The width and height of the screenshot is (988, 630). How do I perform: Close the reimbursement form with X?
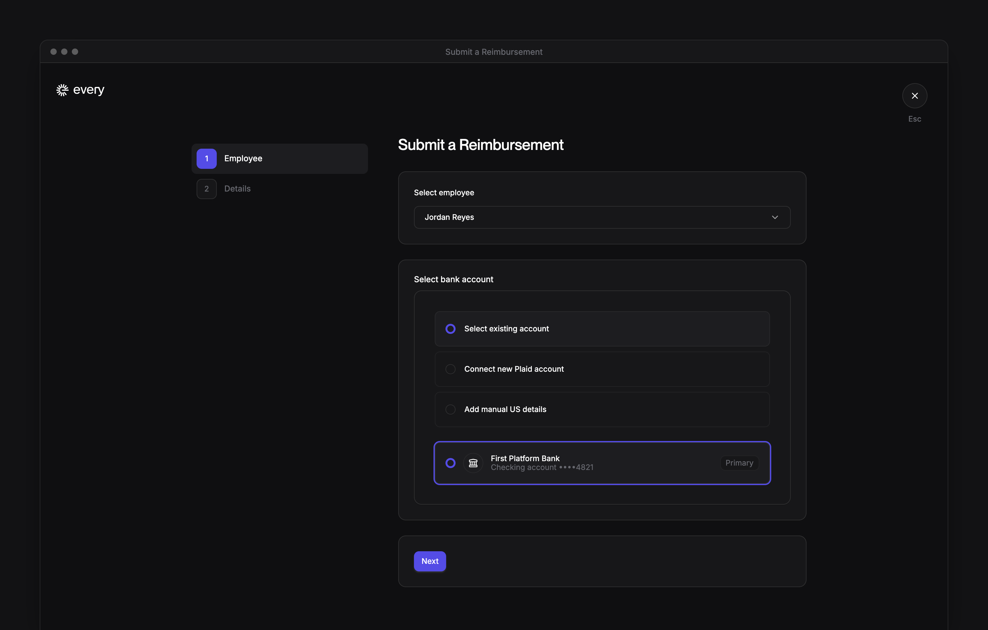pos(915,95)
